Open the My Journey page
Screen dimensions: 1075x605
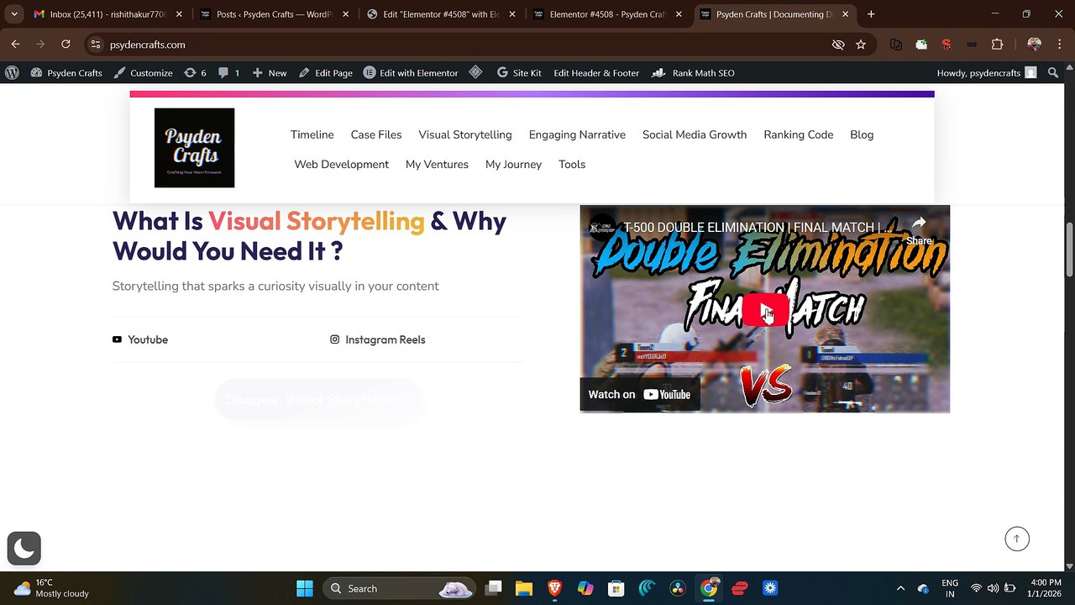coord(513,164)
